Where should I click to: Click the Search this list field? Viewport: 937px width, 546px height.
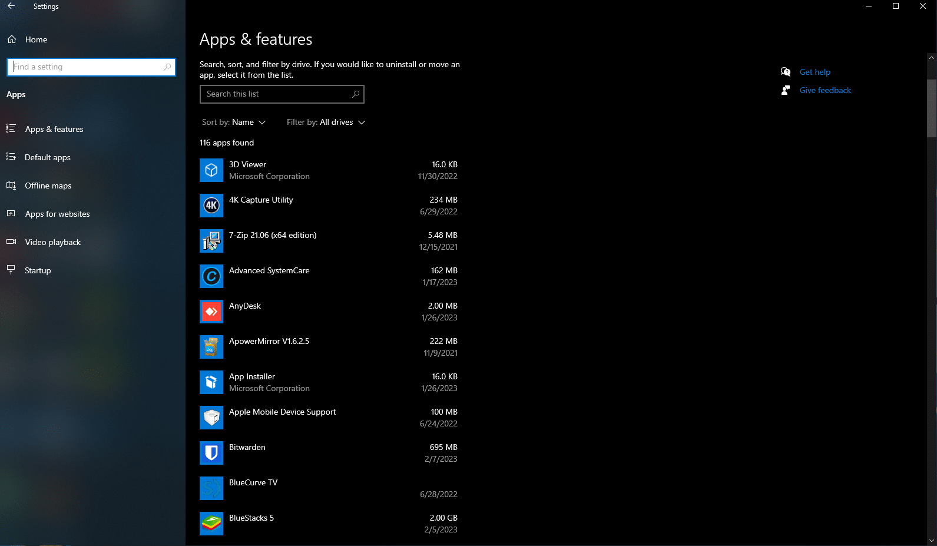tap(282, 94)
